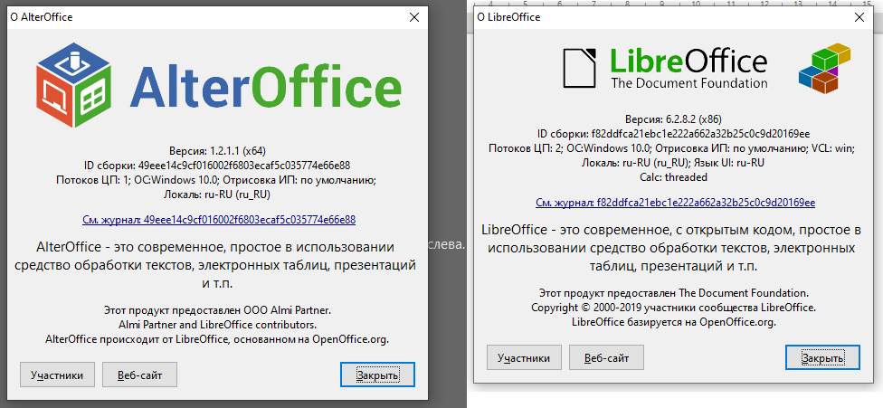Click LibreOffice 'ID сборки' line
The width and height of the screenshot is (883, 408).
coord(673,134)
